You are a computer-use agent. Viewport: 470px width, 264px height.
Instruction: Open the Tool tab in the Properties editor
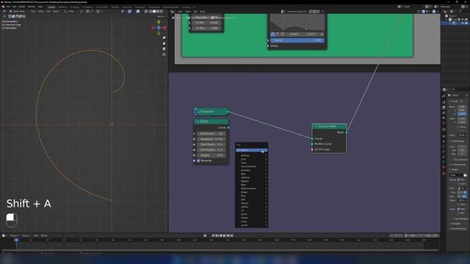coord(444,96)
